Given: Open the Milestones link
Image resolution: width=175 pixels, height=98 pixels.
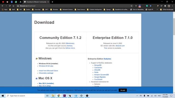Looking at the screenshot, I should pos(70,43).
